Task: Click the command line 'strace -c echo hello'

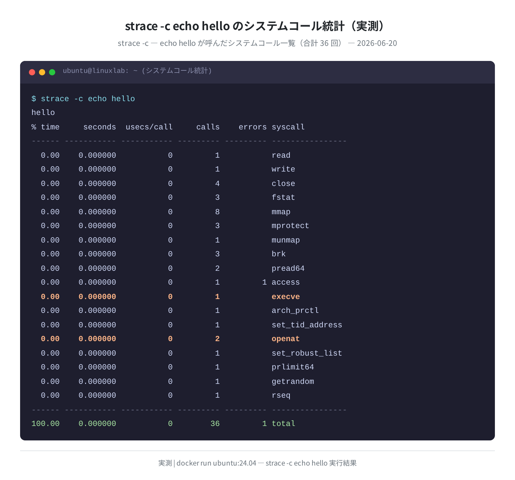Action: (x=88, y=99)
